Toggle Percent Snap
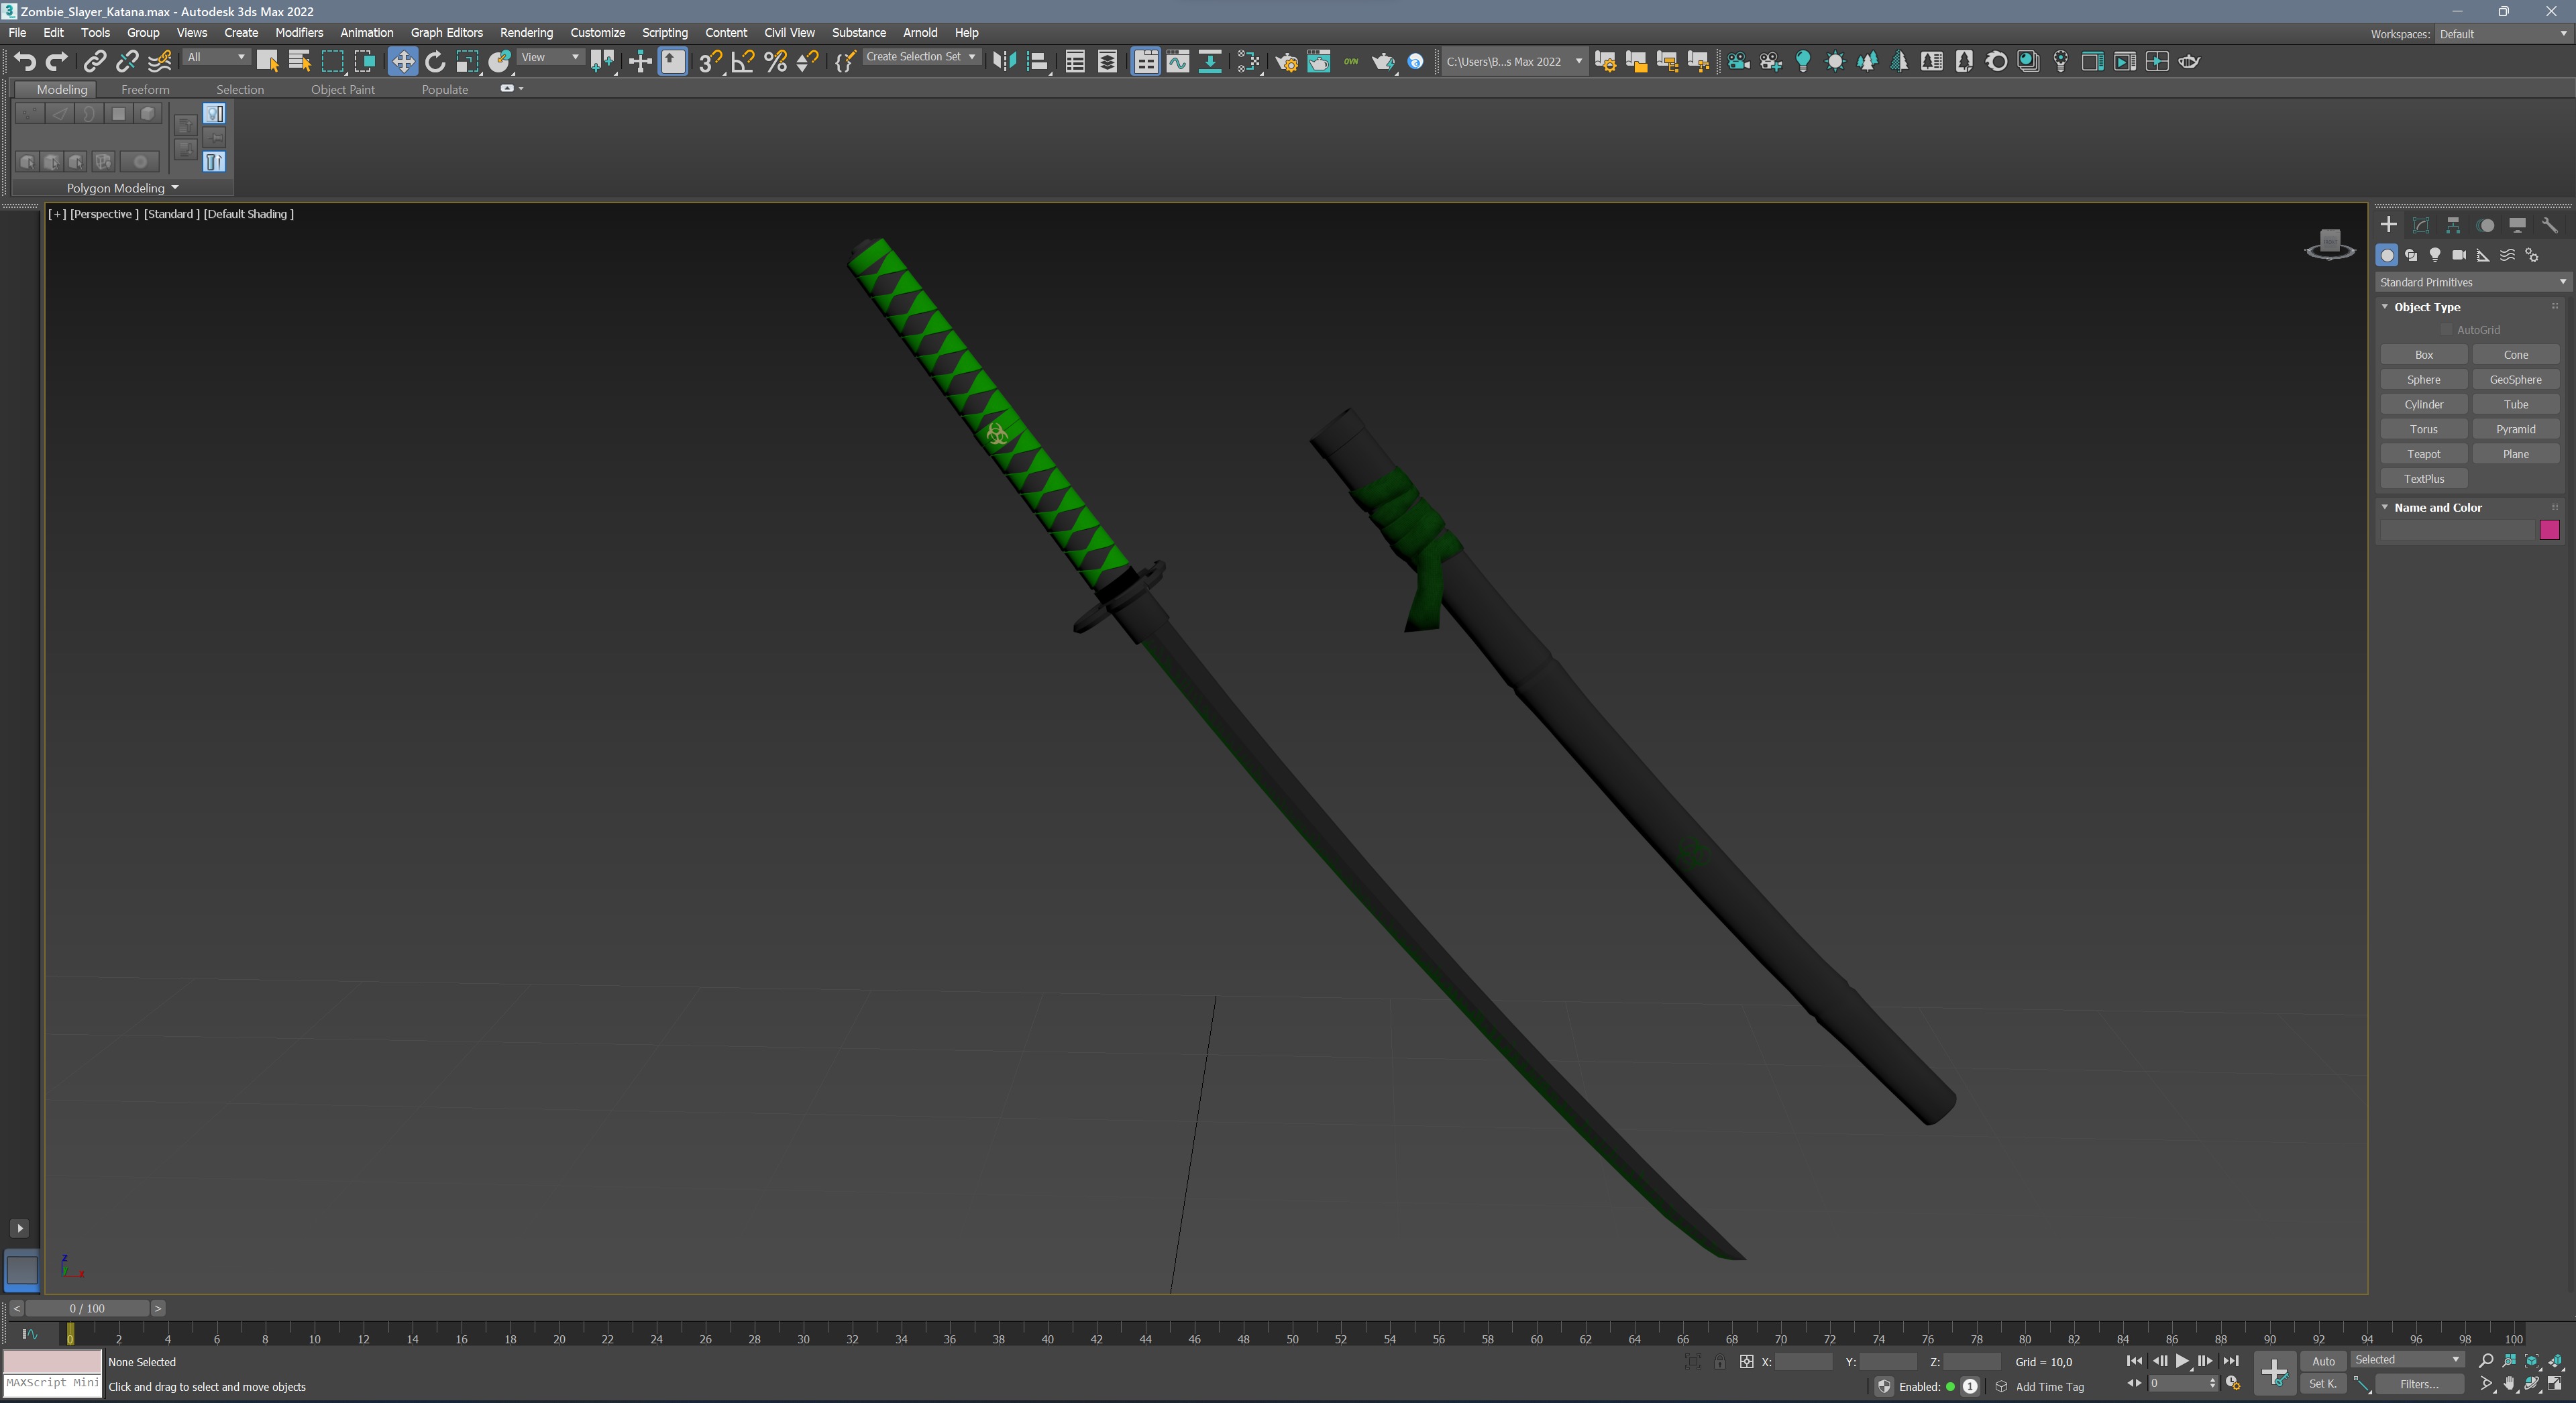This screenshot has width=2576, height=1403. pos(775,62)
